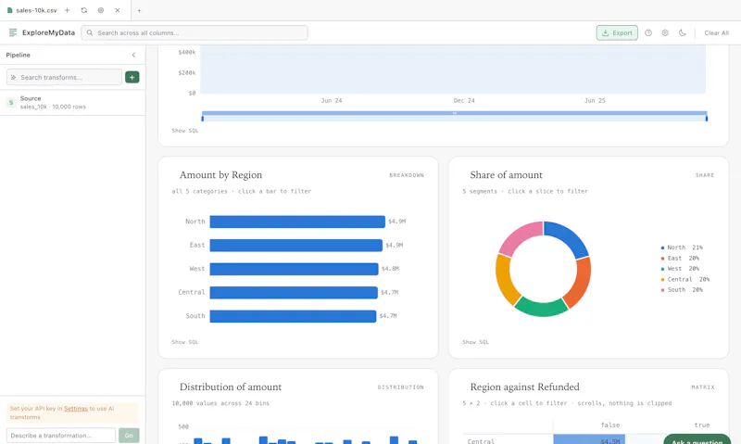Click Clear All in the header
The height and width of the screenshot is (444, 741).
(x=716, y=32)
